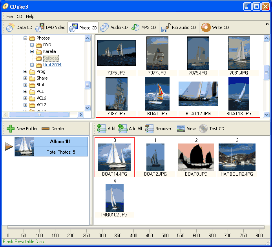This screenshot has height=247, width=272.
Task: Expand the Karelia folder
Action: 32,51
